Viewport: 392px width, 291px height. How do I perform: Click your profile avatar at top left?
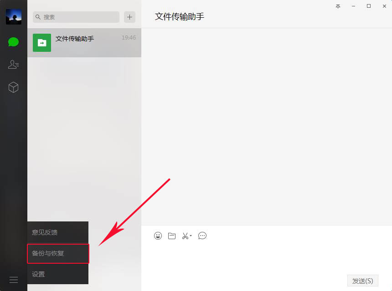13,16
